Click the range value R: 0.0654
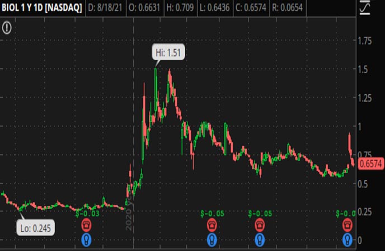385x251 pixels. tap(287, 8)
